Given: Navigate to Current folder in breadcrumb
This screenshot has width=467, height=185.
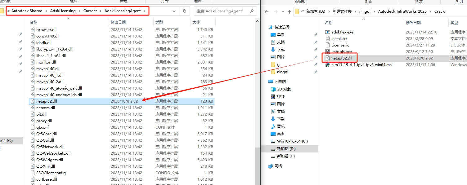Looking at the screenshot, I should pos(90,11).
